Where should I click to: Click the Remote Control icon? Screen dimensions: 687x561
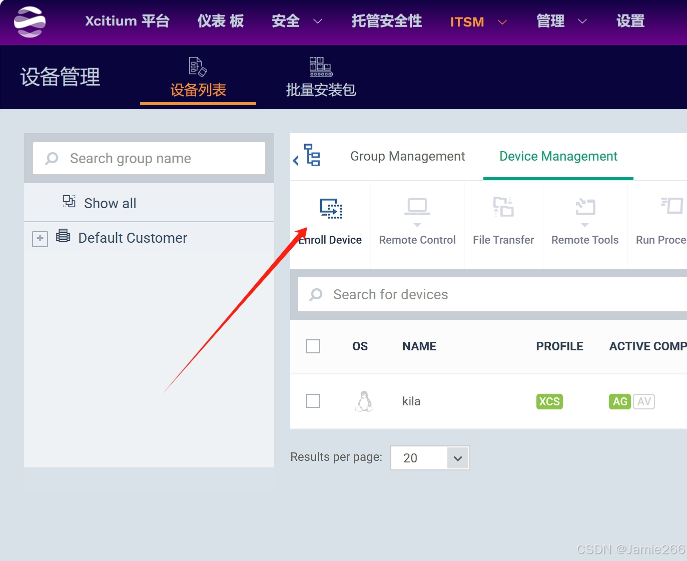point(417,207)
